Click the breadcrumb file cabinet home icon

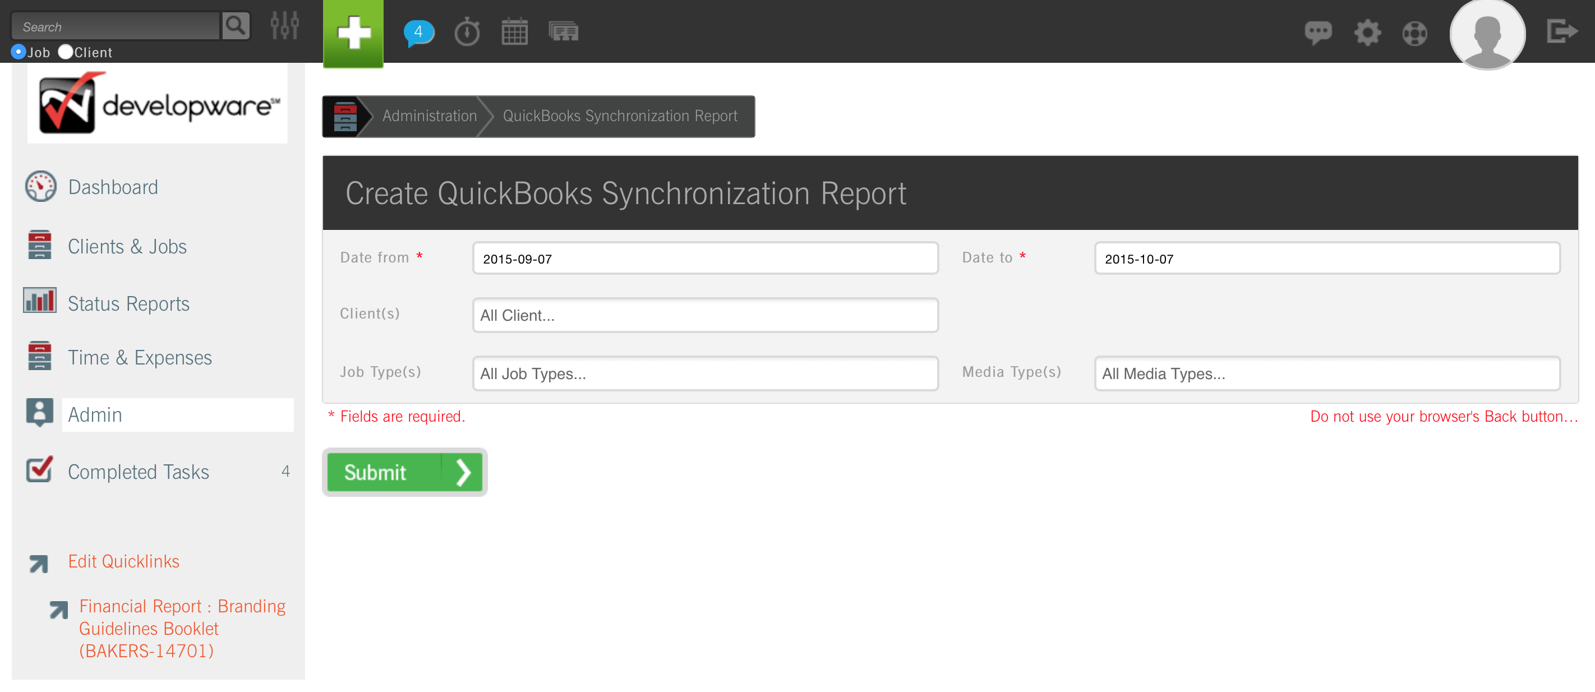(x=344, y=117)
